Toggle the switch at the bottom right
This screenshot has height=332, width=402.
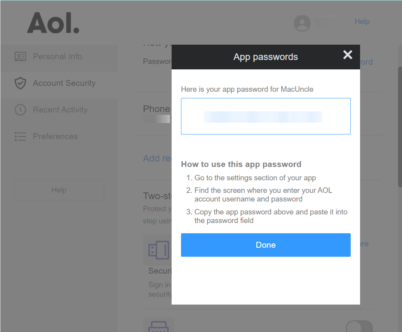pyautogui.click(x=359, y=327)
